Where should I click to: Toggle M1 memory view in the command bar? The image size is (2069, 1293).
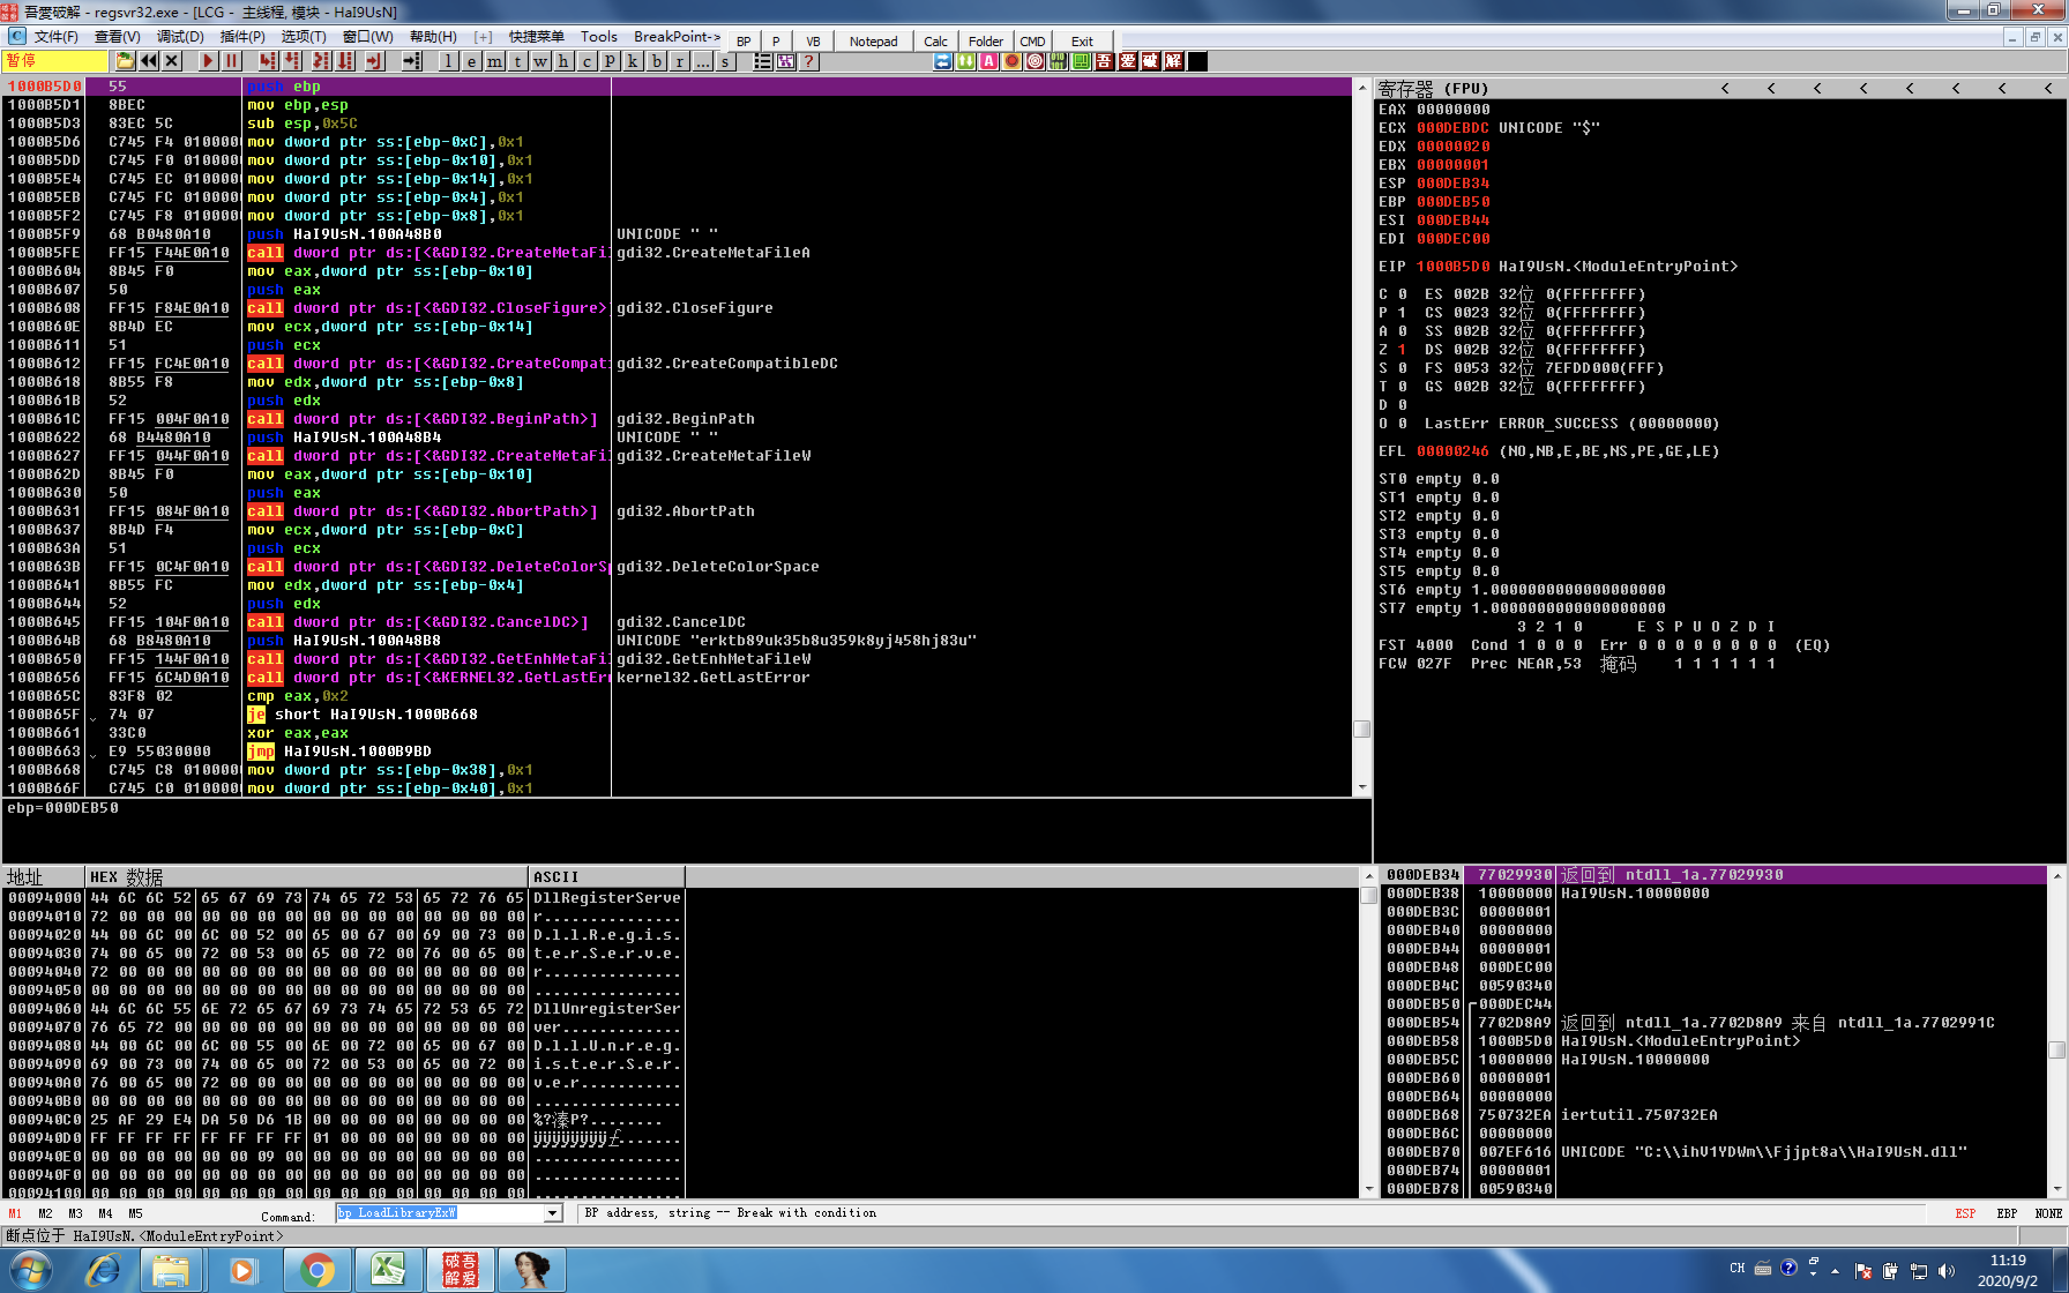(14, 1213)
